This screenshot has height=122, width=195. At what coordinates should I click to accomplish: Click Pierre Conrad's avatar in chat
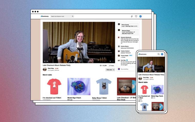119,24
